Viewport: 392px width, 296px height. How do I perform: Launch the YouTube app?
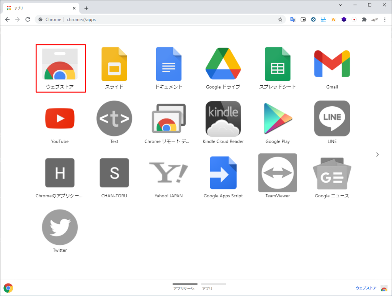[60, 118]
